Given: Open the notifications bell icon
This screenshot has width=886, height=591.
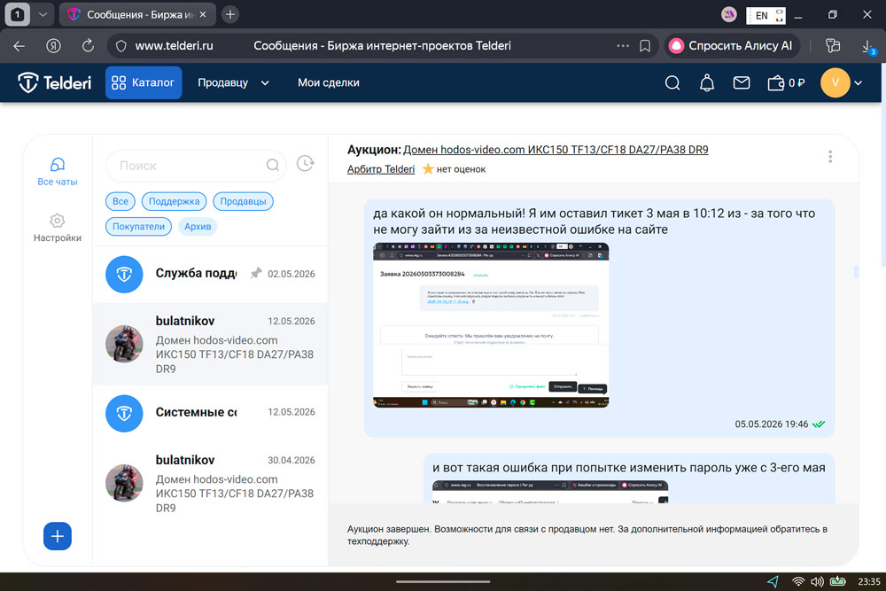Looking at the screenshot, I should point(707,83).
